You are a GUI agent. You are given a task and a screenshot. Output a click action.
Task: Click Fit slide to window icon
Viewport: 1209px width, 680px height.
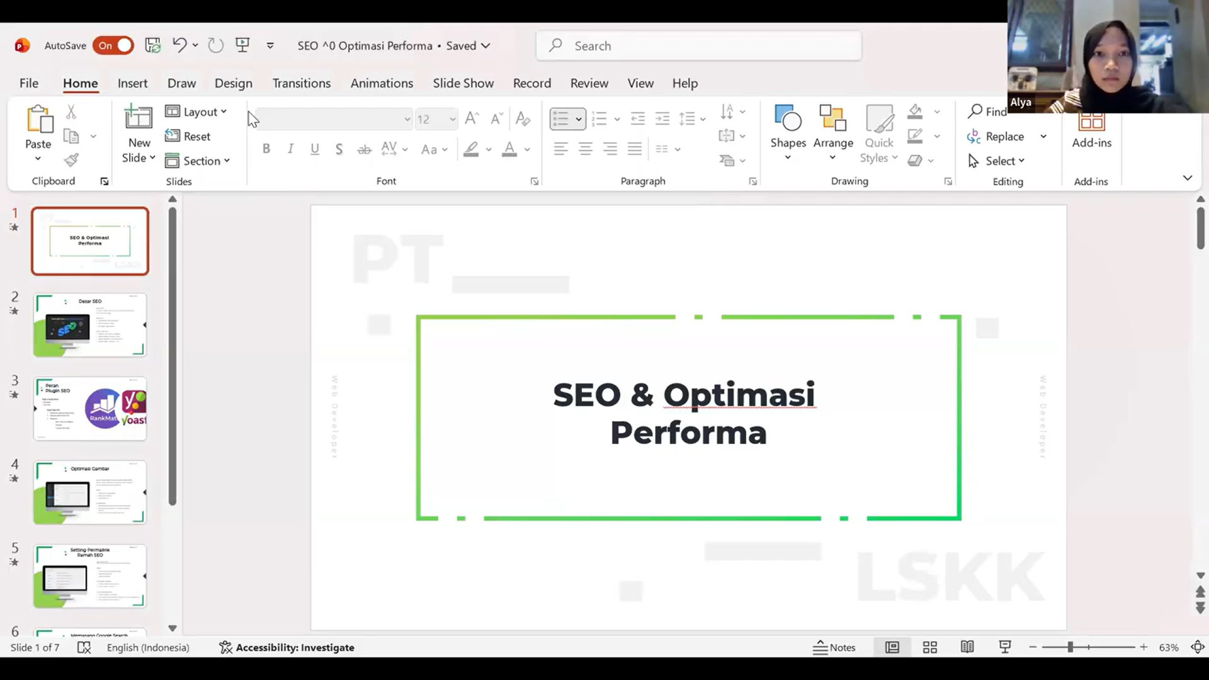tap(1198, 647)
